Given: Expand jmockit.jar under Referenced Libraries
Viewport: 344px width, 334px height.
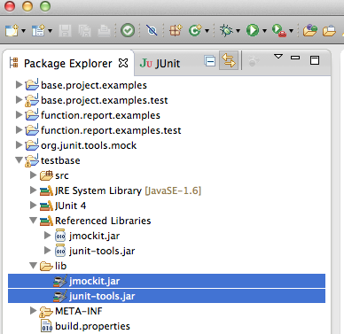Looking at the screenshot, I should point(47,236).
